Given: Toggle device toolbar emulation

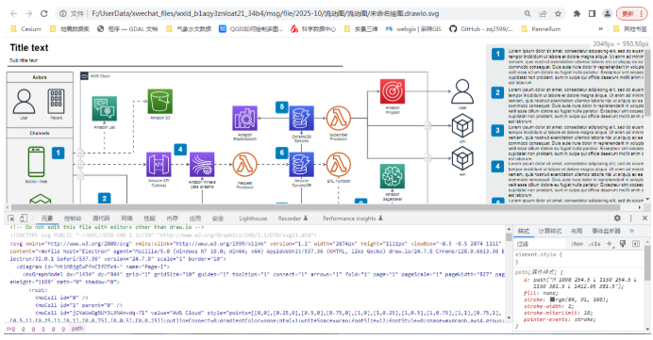Looking at the screenshot, I should 24,219.
